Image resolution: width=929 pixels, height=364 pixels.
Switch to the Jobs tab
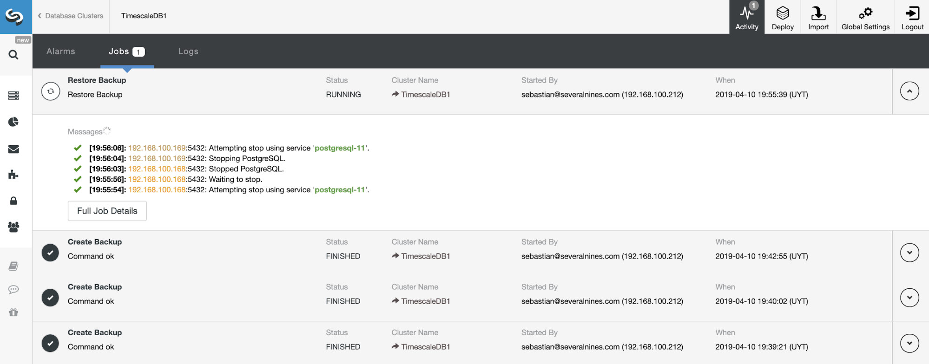[127, 52]
